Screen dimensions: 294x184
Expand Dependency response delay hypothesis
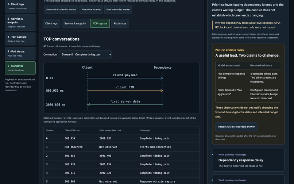coord(248,160)
